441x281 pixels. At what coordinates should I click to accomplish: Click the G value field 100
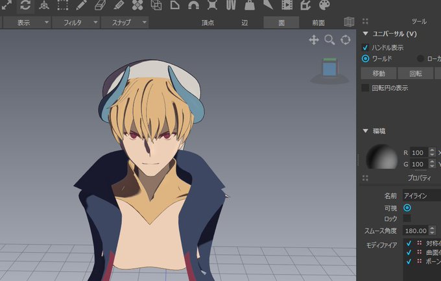[x=420, y=164]
